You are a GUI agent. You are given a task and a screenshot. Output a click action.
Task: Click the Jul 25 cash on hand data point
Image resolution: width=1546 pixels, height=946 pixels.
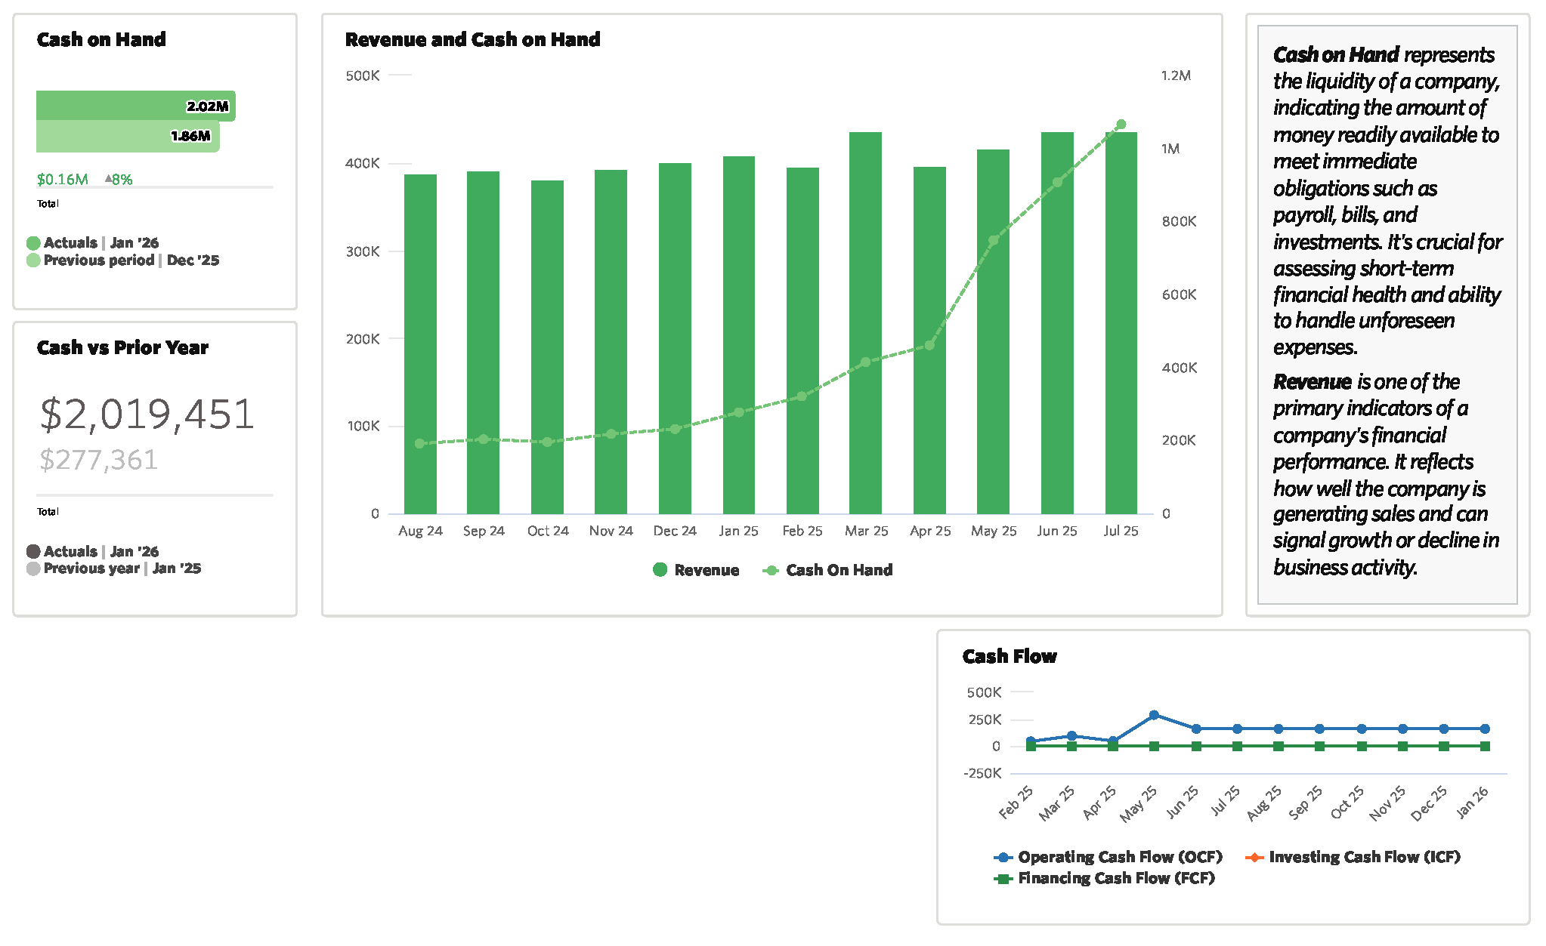tap(1121, 125)
